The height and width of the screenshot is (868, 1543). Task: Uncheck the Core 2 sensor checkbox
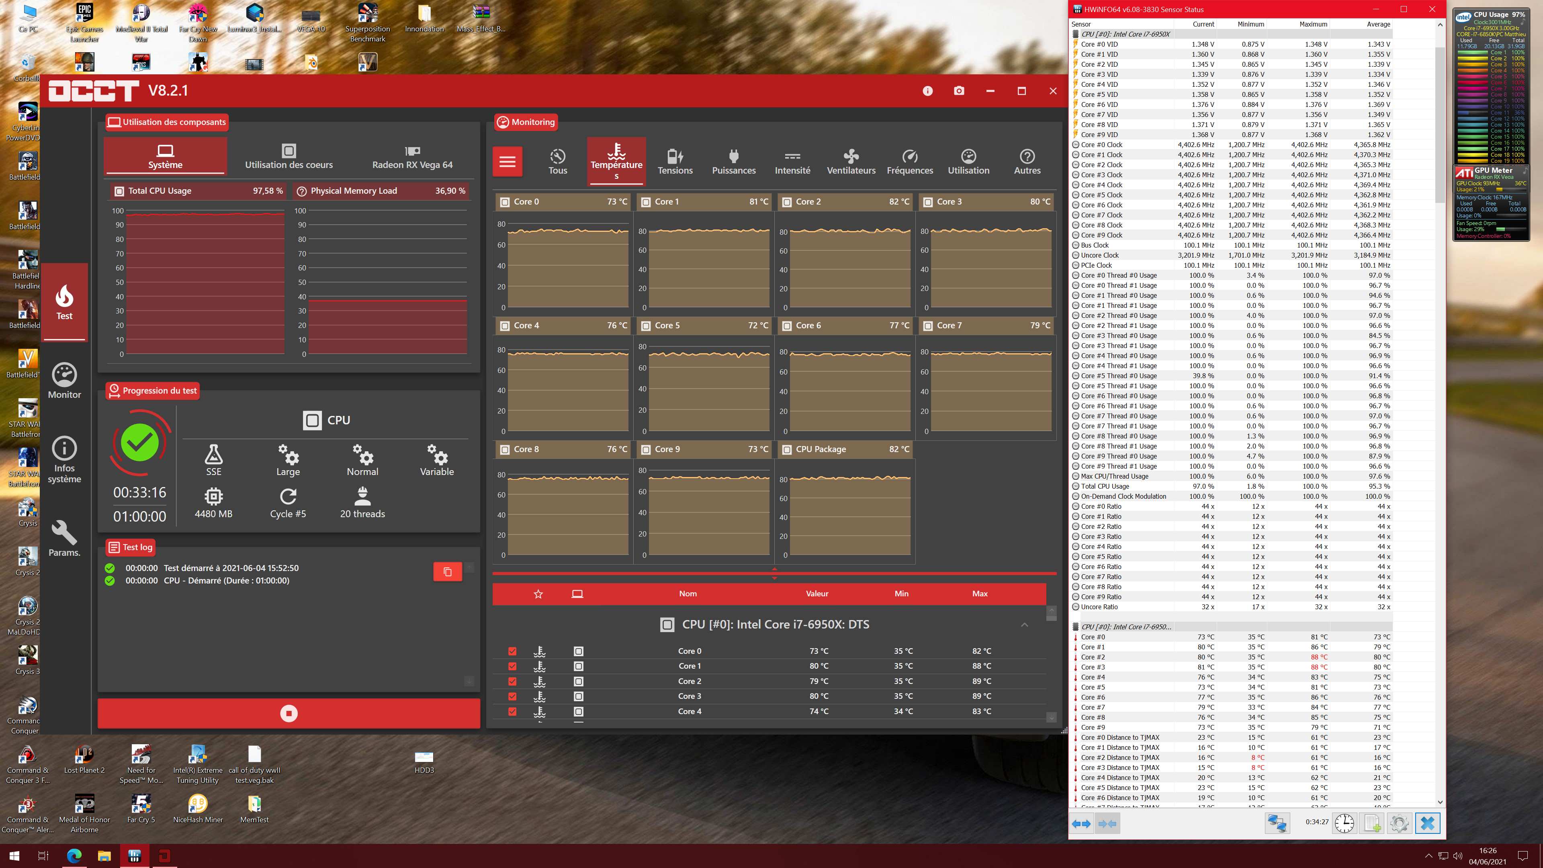pyautogui.click(x=512, y=681)
